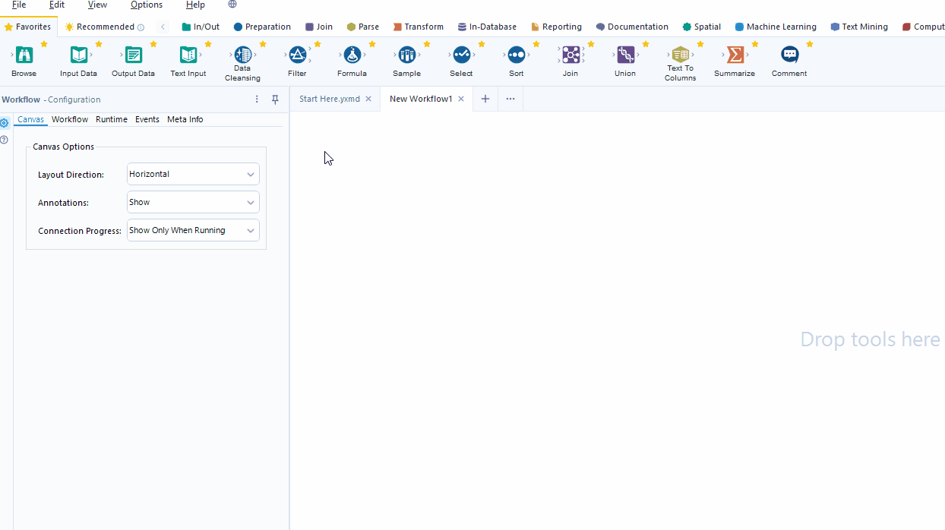Pin the Workflow Configuration panel
Screen dimensions: 945x530
click(275, 99)
